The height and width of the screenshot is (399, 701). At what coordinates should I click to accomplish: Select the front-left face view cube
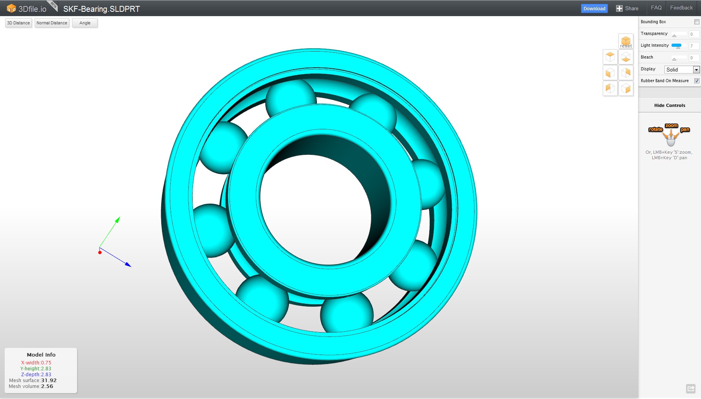(x=610, y=73)
